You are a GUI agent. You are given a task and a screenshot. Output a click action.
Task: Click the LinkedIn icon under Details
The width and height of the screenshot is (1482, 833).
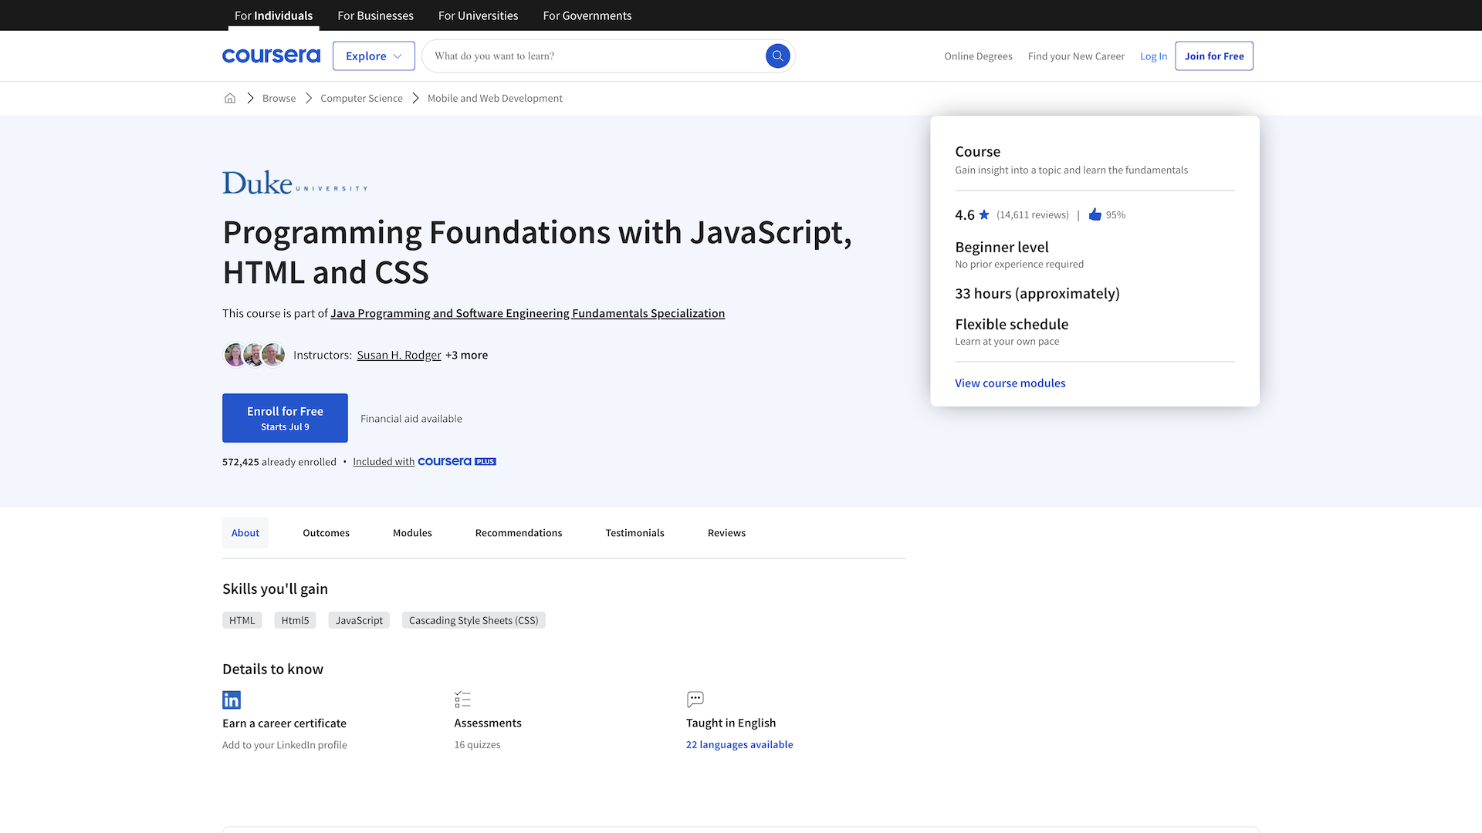(232, 700)
